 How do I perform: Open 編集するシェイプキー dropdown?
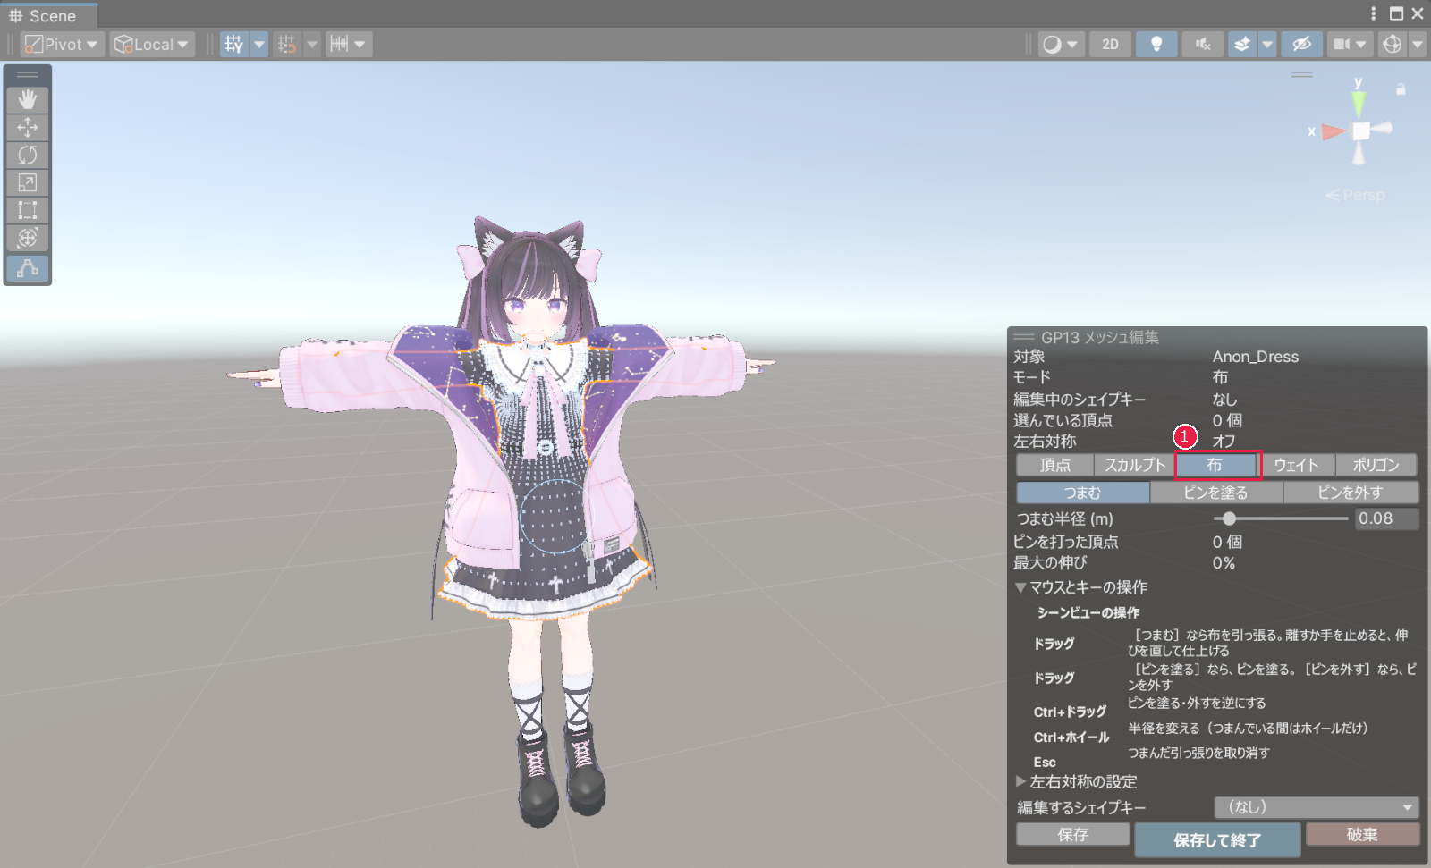(x=1317, y=807)
